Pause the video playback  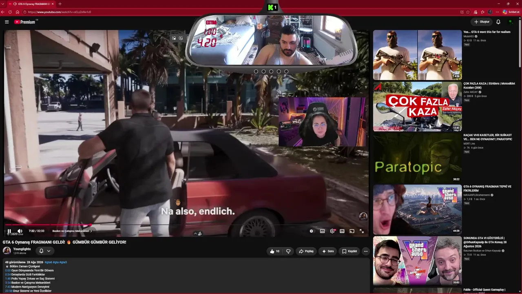tap(9, 231)
